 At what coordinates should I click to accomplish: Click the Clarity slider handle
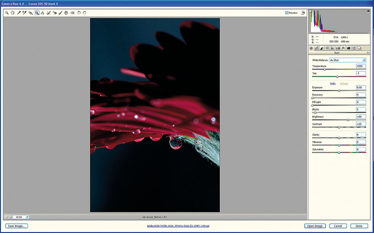tap(339, 138)
